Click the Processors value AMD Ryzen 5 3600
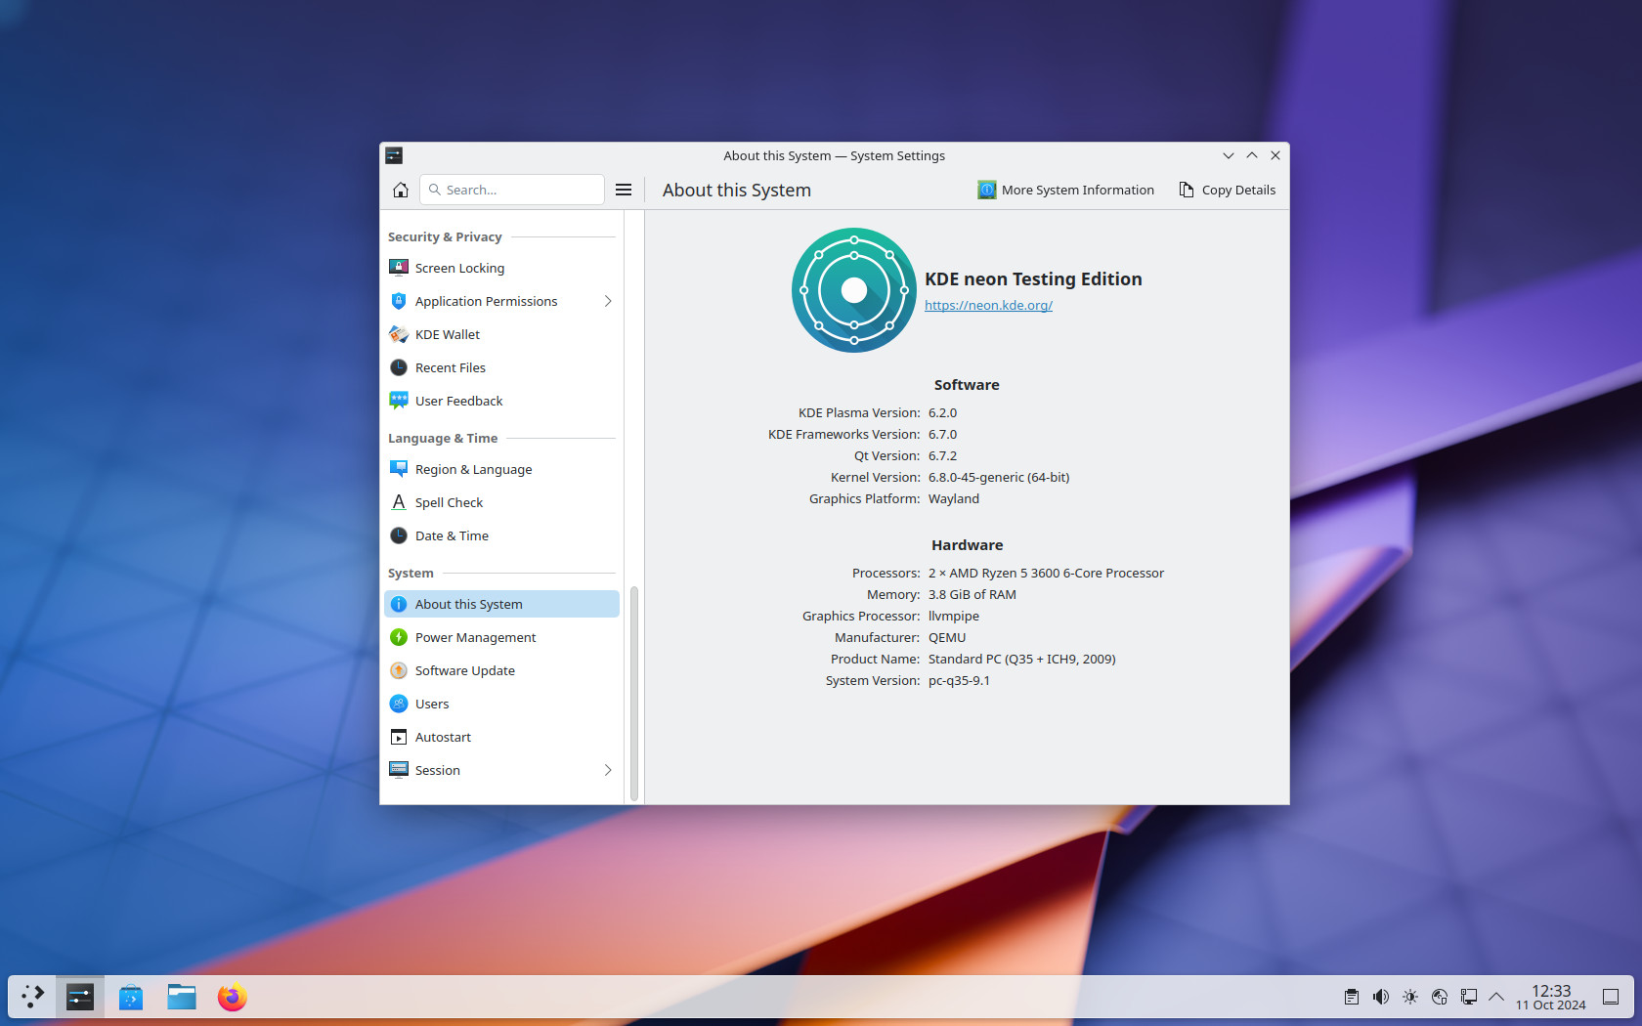1642x1026 pixels. [x=1046, y=573]
